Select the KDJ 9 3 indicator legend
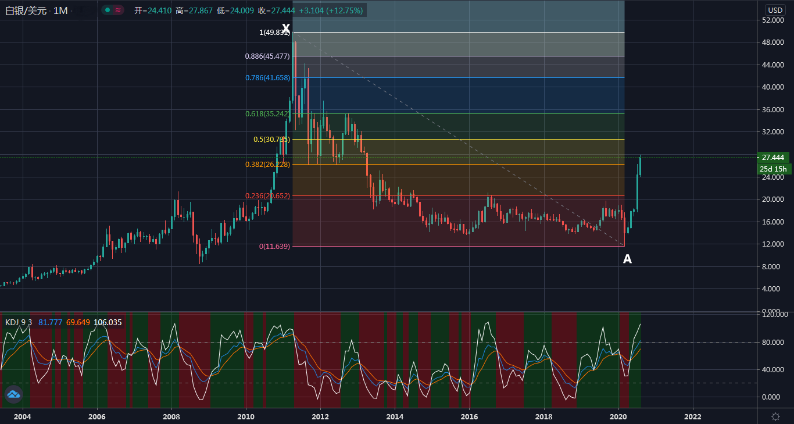The width and height of the screenshot is (794, 424). 19,322
